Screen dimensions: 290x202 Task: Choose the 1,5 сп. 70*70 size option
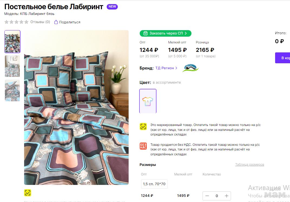[154, 184]
